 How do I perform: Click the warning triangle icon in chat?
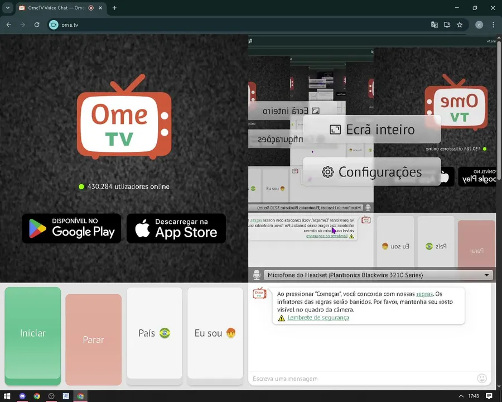tap(282, 318)
